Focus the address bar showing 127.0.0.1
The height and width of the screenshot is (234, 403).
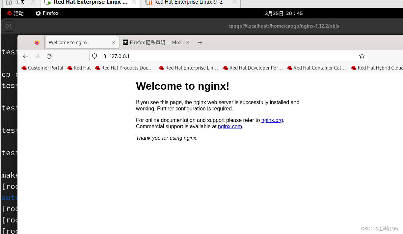pyautogui.click(x=228, y=56)
